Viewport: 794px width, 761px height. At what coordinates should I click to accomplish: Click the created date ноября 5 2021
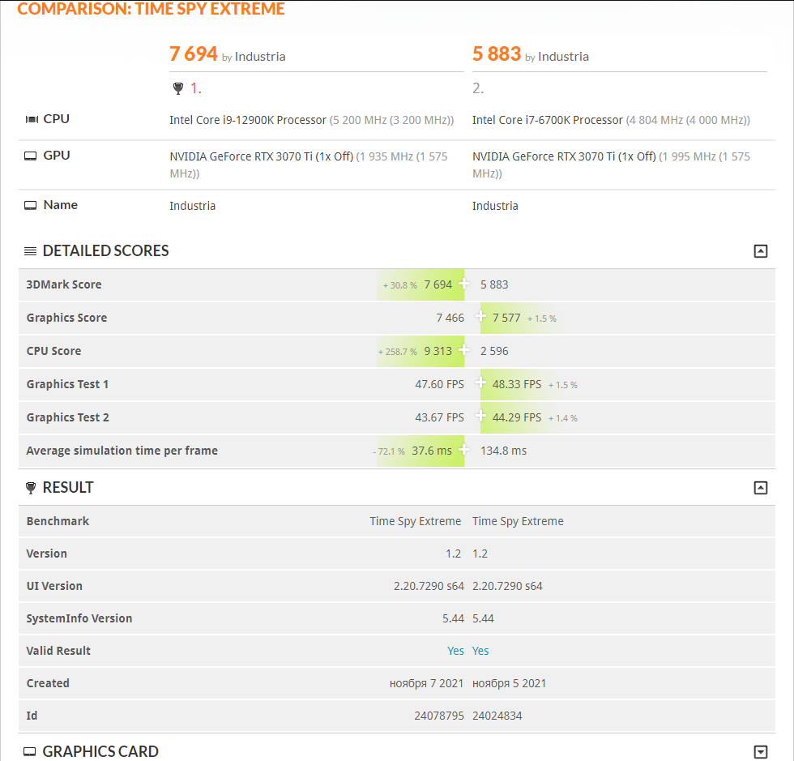coord(510,683)
